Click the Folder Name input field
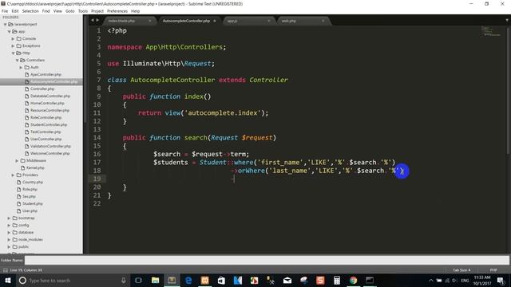The image size is (511, 287). pos(267,260)
